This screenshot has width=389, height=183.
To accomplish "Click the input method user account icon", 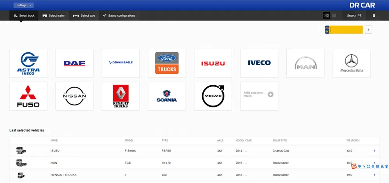I will coord(382,166).
